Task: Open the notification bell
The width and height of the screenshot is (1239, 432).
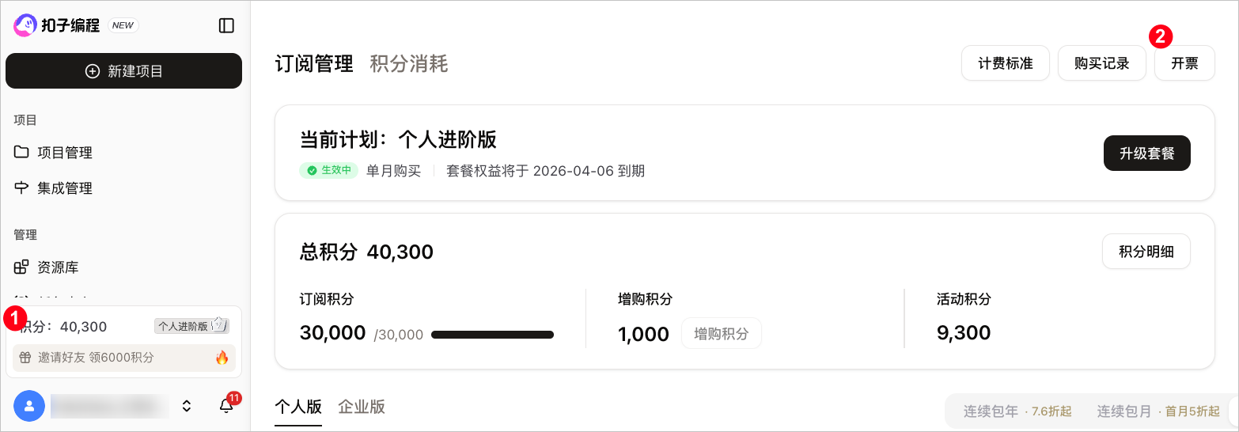Action: [x=226, y=406]
